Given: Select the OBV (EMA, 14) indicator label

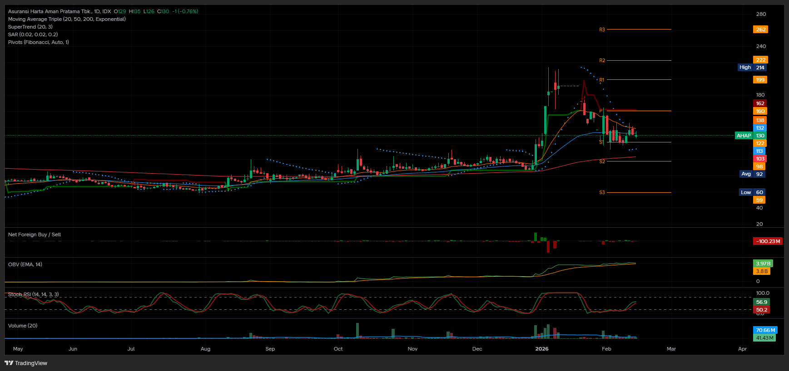Looking at the screenshot, I should [25, 264].
